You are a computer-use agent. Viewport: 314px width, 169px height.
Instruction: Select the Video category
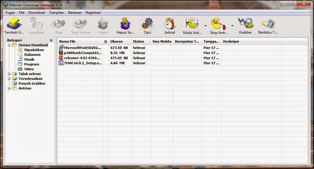[29, 69]
